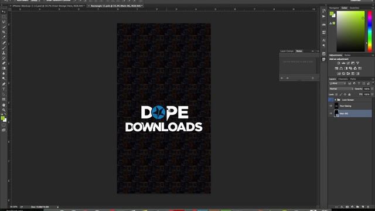Toggle lock all padlock icon
The height and width of the screenshot is (211, 375).
coord(349,94)
